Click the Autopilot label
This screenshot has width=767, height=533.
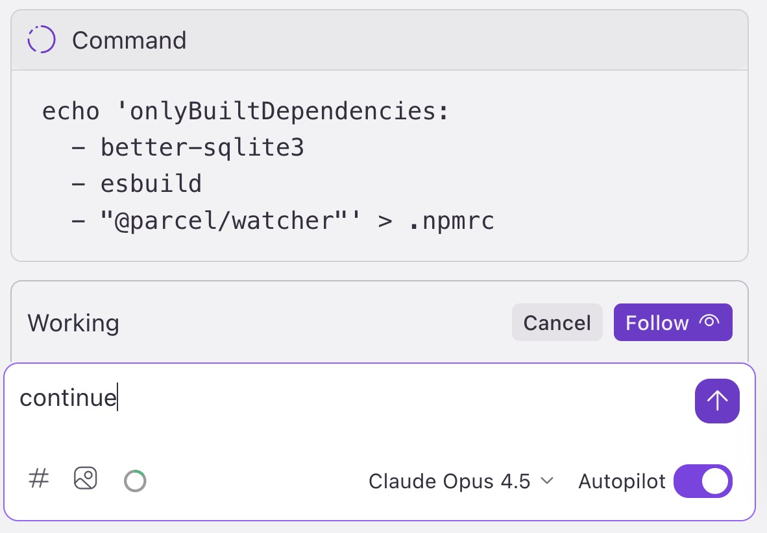coord(622,482)
